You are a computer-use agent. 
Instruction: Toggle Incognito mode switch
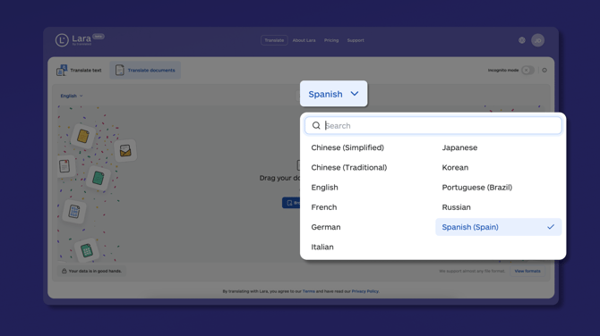[527, 71]
